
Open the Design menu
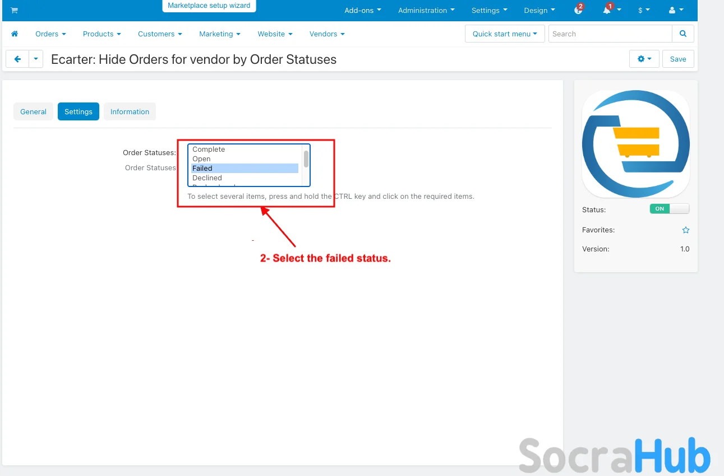click(539, 10)
